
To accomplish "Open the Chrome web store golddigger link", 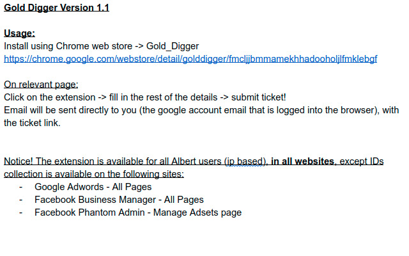I will [190, 58].
